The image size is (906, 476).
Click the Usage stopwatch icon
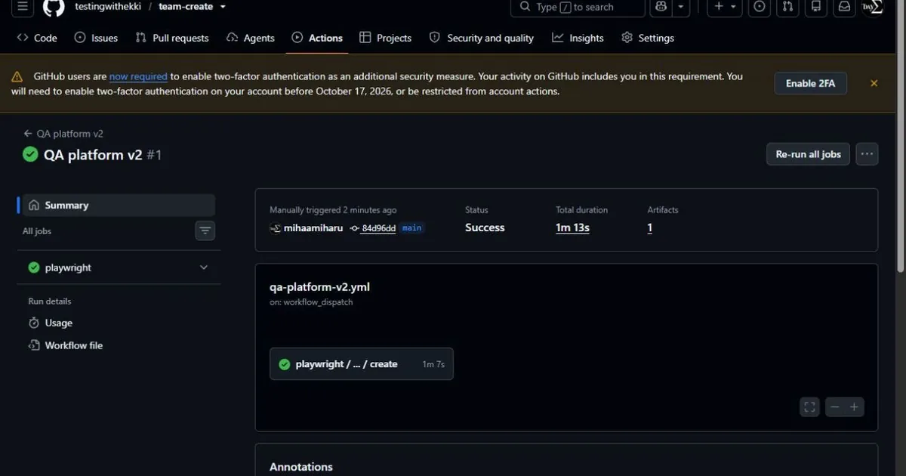[x=34, y=323]
